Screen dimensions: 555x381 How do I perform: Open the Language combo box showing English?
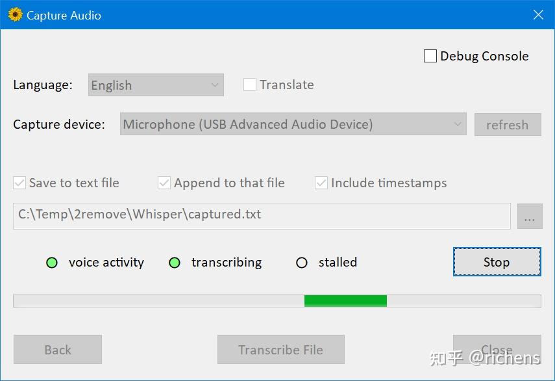pyautogui.click(x=155, y=85)
